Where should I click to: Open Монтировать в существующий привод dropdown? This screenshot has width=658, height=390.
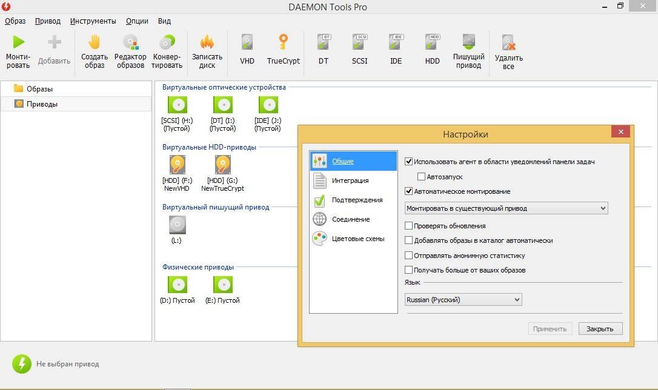point(506,208)
